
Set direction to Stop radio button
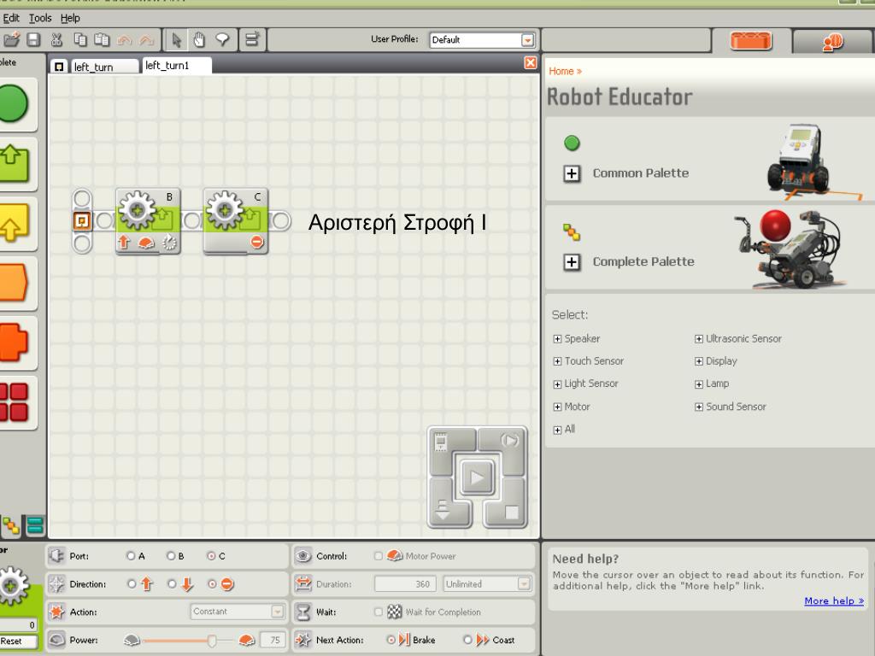(212, 584)
